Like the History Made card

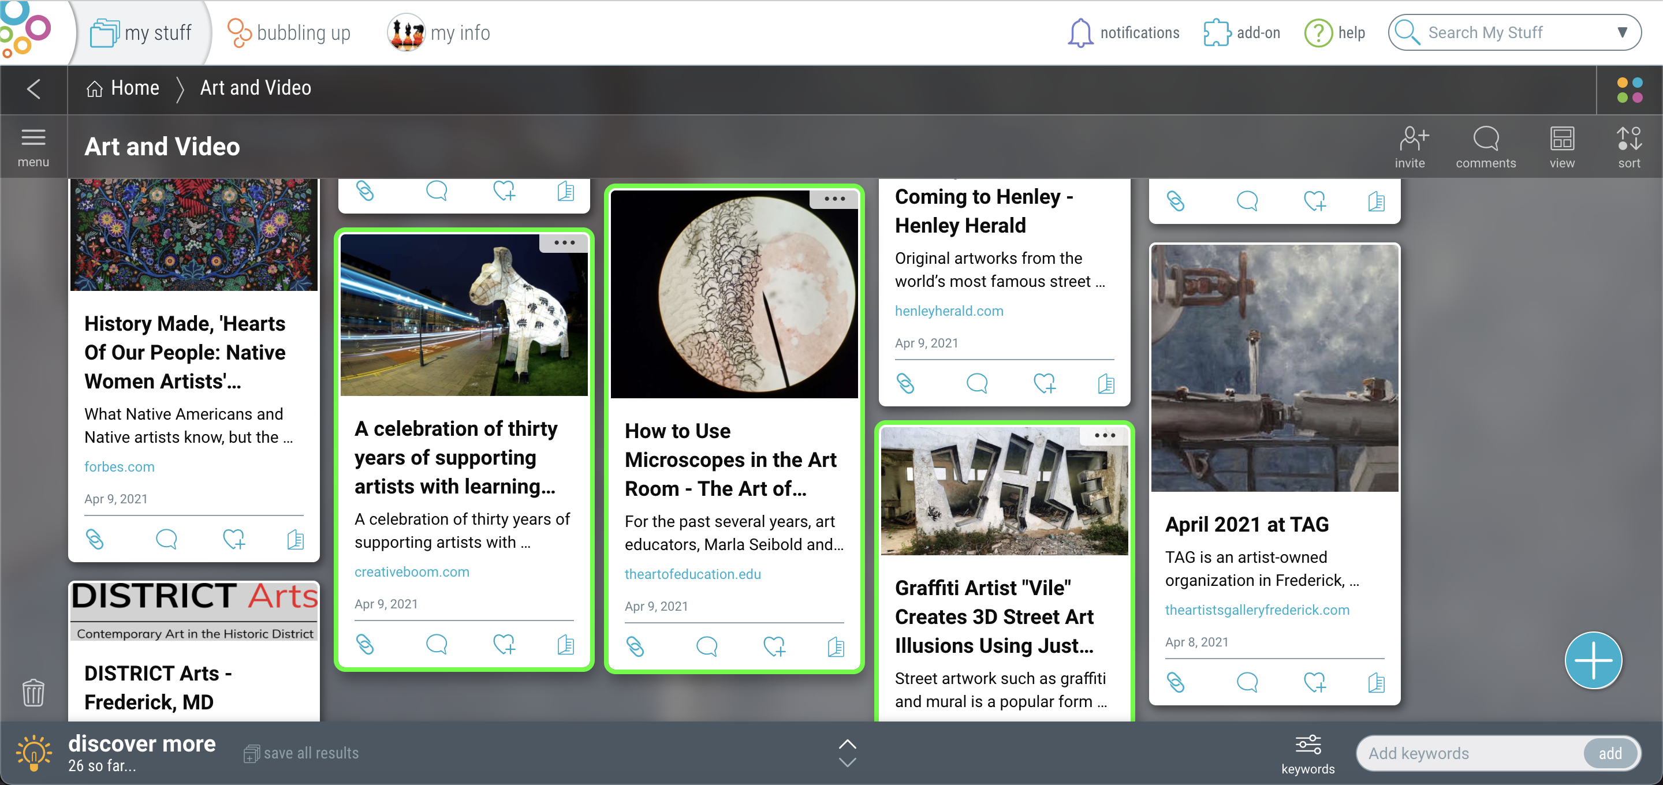pyautogui.click(x=234, y=539)
